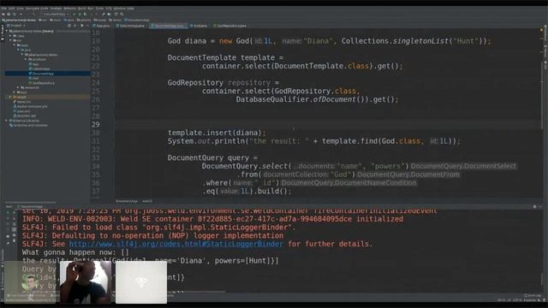Click the collapse-all icon in Project panel

[74, 26]
